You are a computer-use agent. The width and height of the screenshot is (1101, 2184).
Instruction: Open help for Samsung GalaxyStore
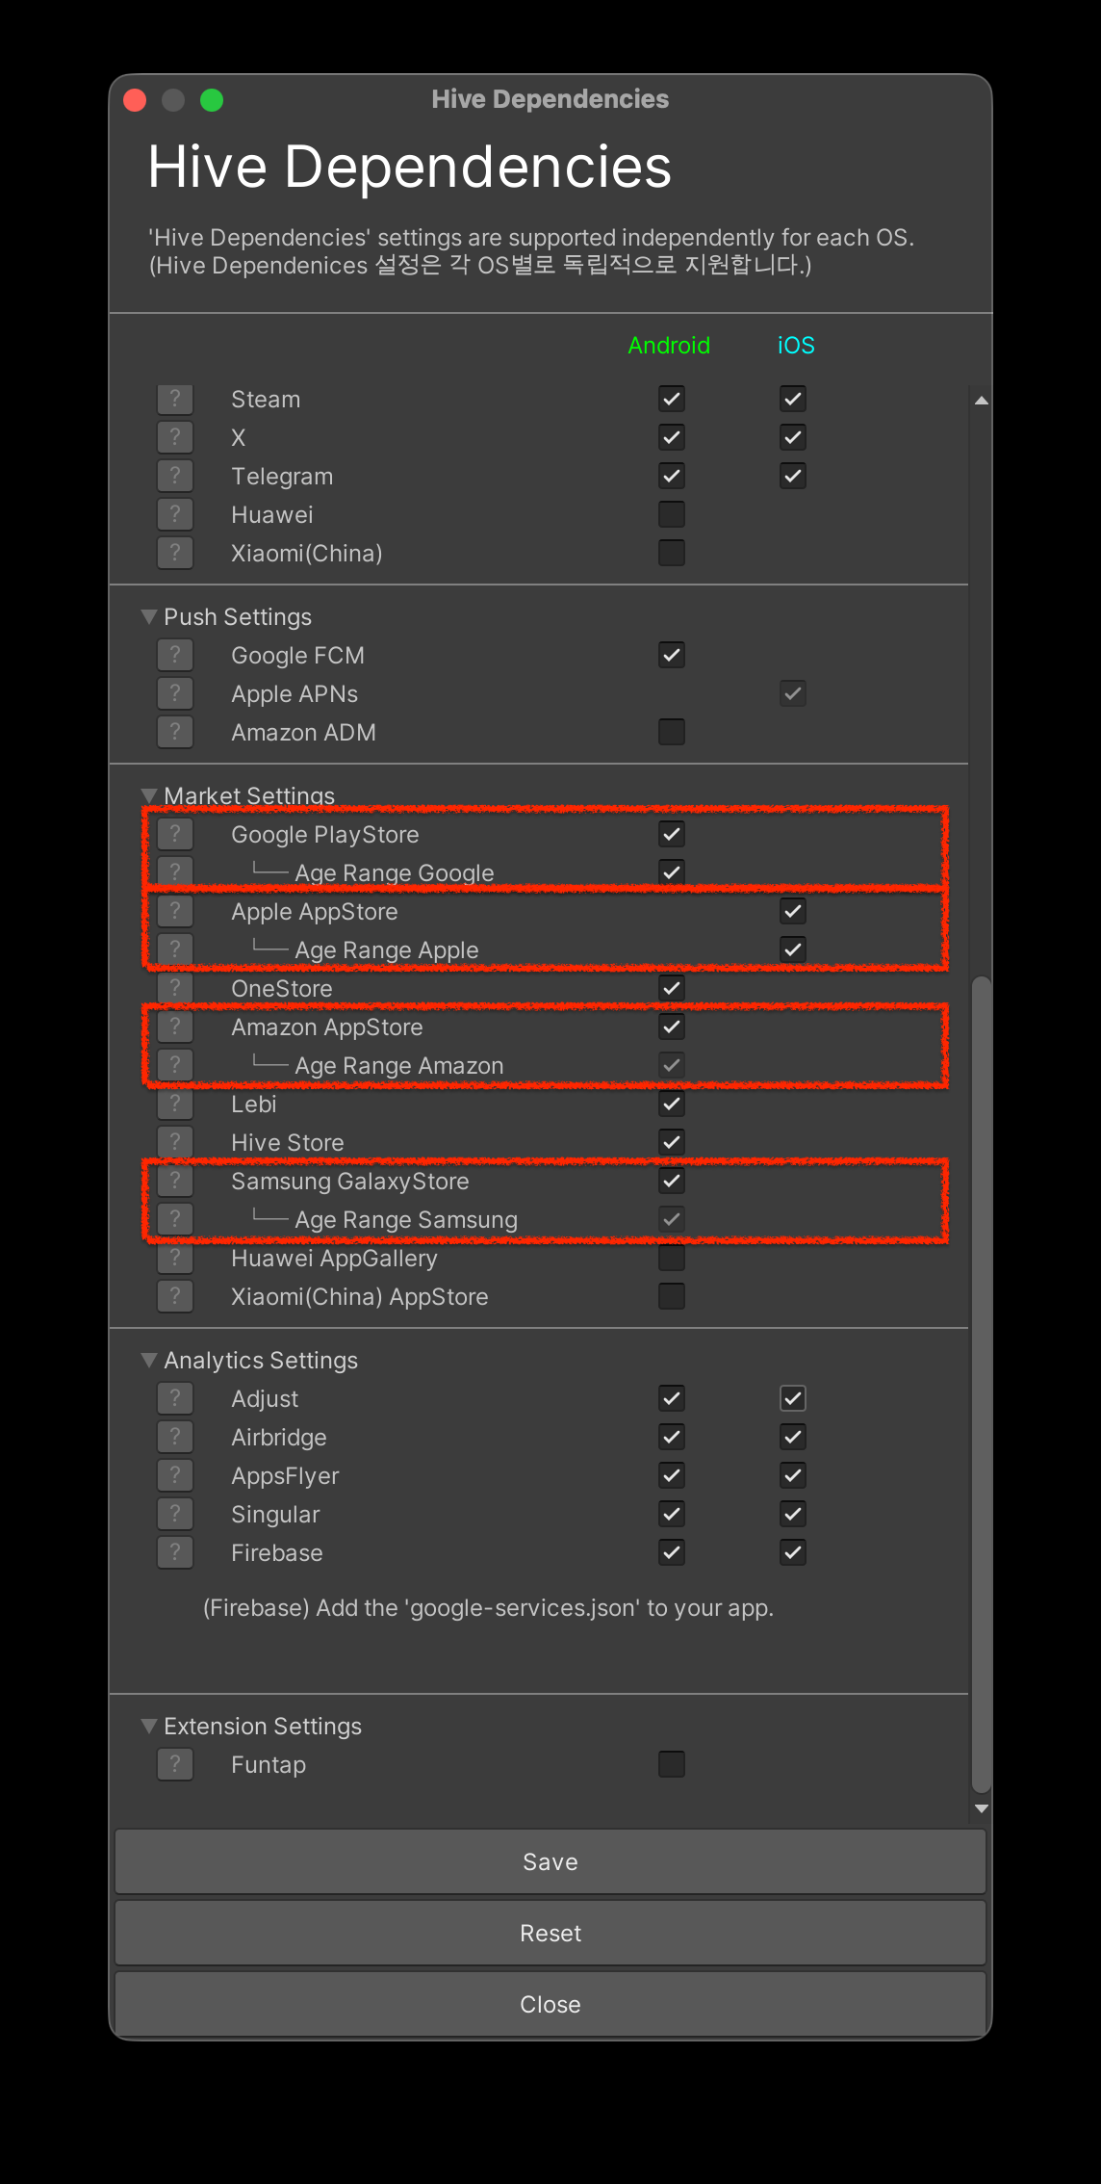(175, 1181)
